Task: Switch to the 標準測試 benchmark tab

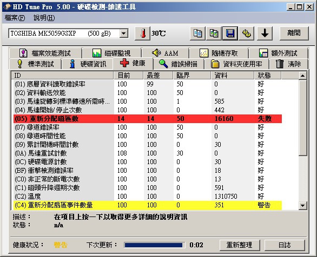Action: coord(35,64)
